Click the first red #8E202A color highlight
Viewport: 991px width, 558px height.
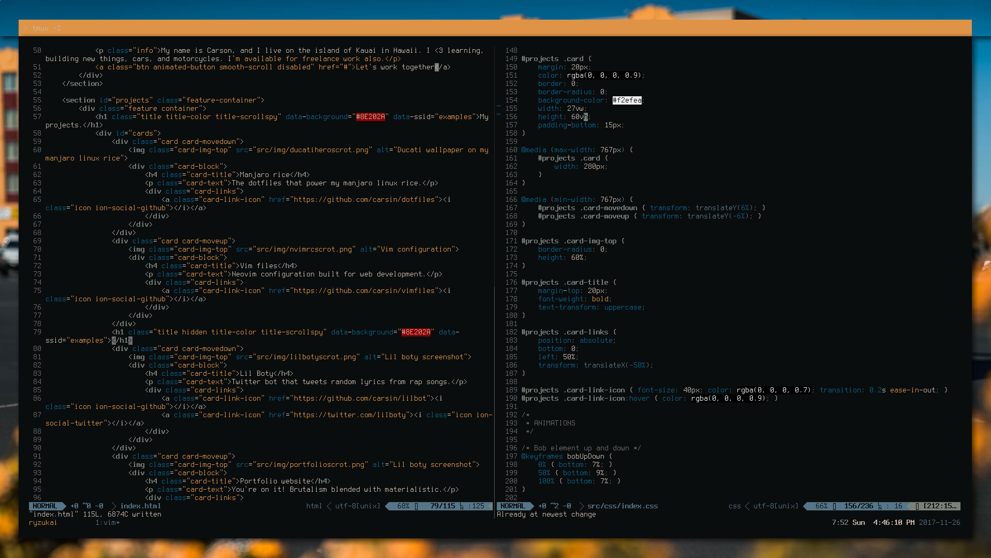click(x=371, y=116)
